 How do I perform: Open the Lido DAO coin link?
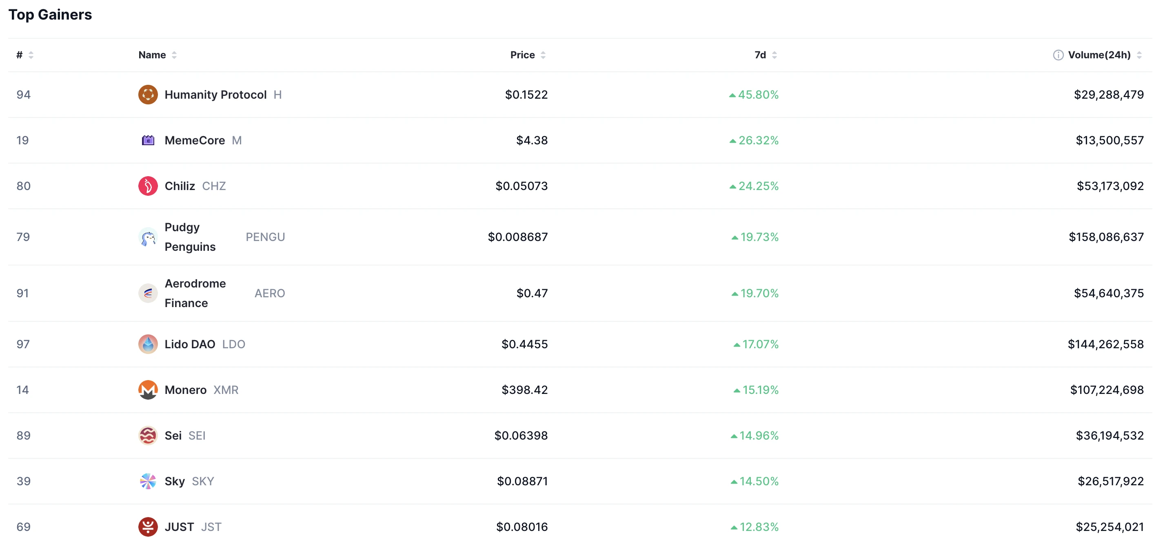point(190,344)
